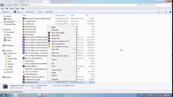The image size is (173, 97).
Task: Click the Windows Start orb
Action: [3, 95]
